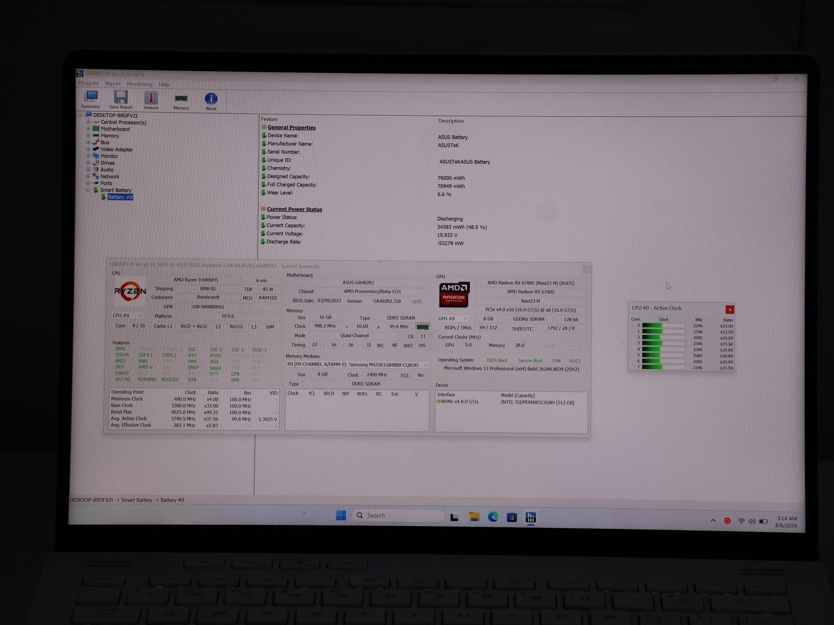This screenshot has width=834, height=625.
Task: Click the Feature column header
Action: (x=269, y=119)
